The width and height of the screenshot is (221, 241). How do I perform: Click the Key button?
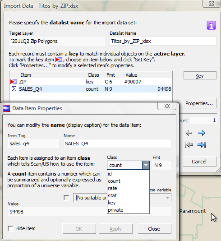[200, 76]
